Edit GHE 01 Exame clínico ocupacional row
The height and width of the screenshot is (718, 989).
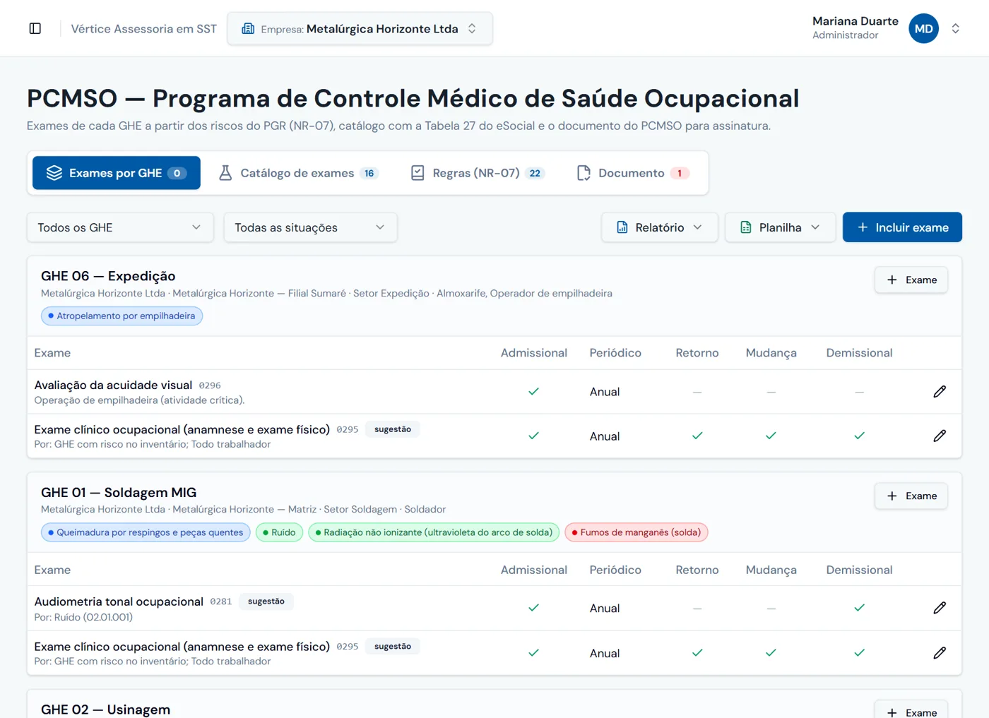coord(940,653)
